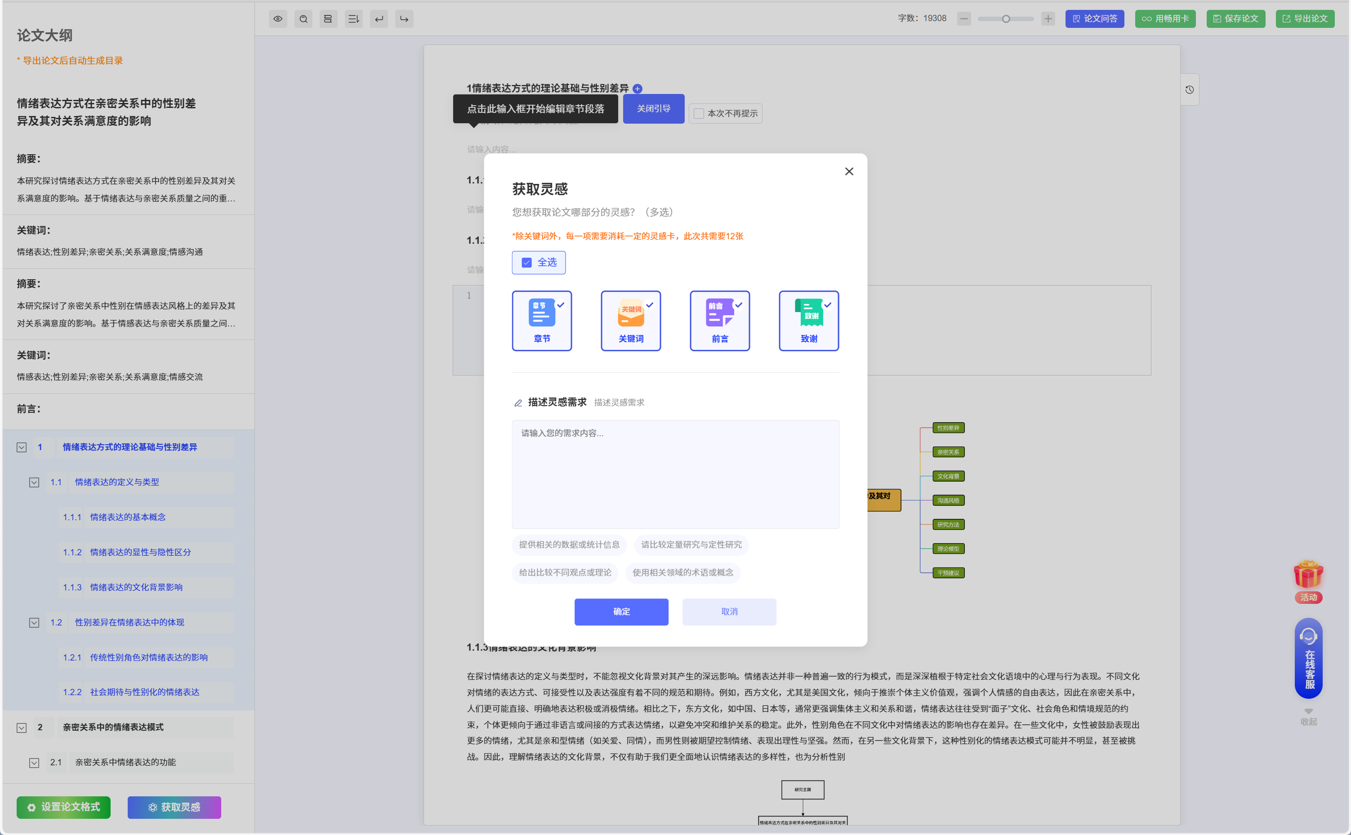The height and width of the screenshot is (835, 1351).
Task: Click the magnifier search icon in toolbar
Action: (303, 19)
